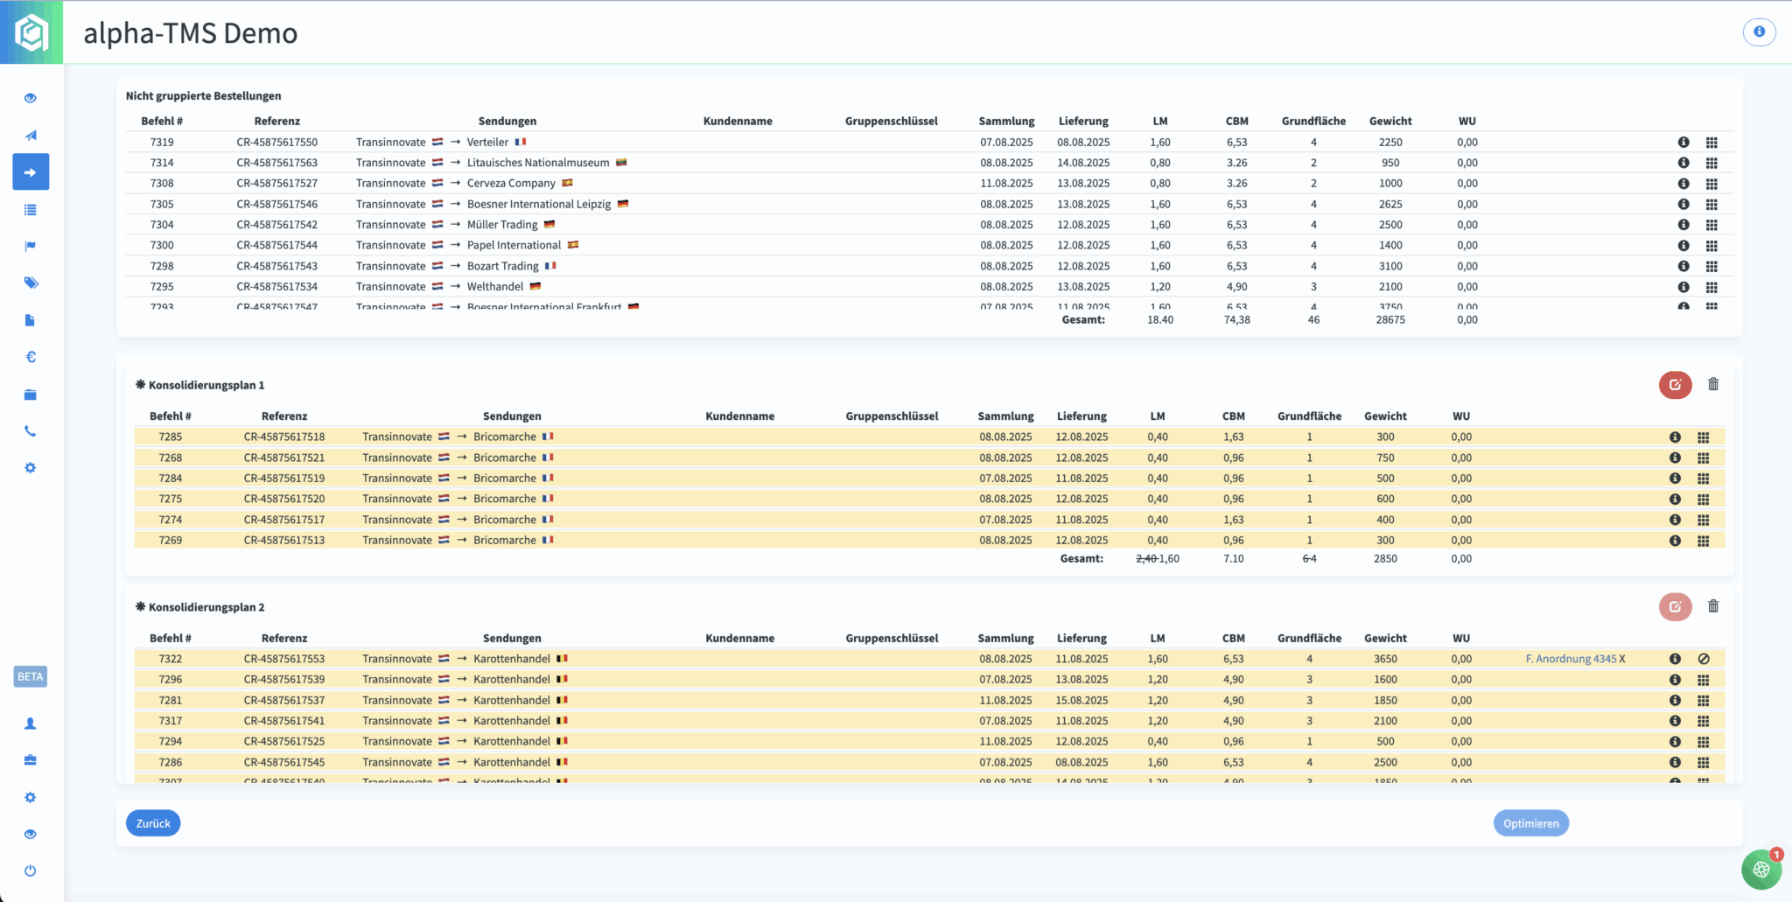This screenshot has width=1792, height=902.
Task: Select reference CR-45875617553
Action: pyautogui.click(x=283, y=659)
